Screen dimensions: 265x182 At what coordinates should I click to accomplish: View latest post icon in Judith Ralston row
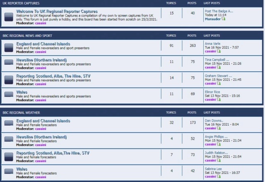click(219, 160)
